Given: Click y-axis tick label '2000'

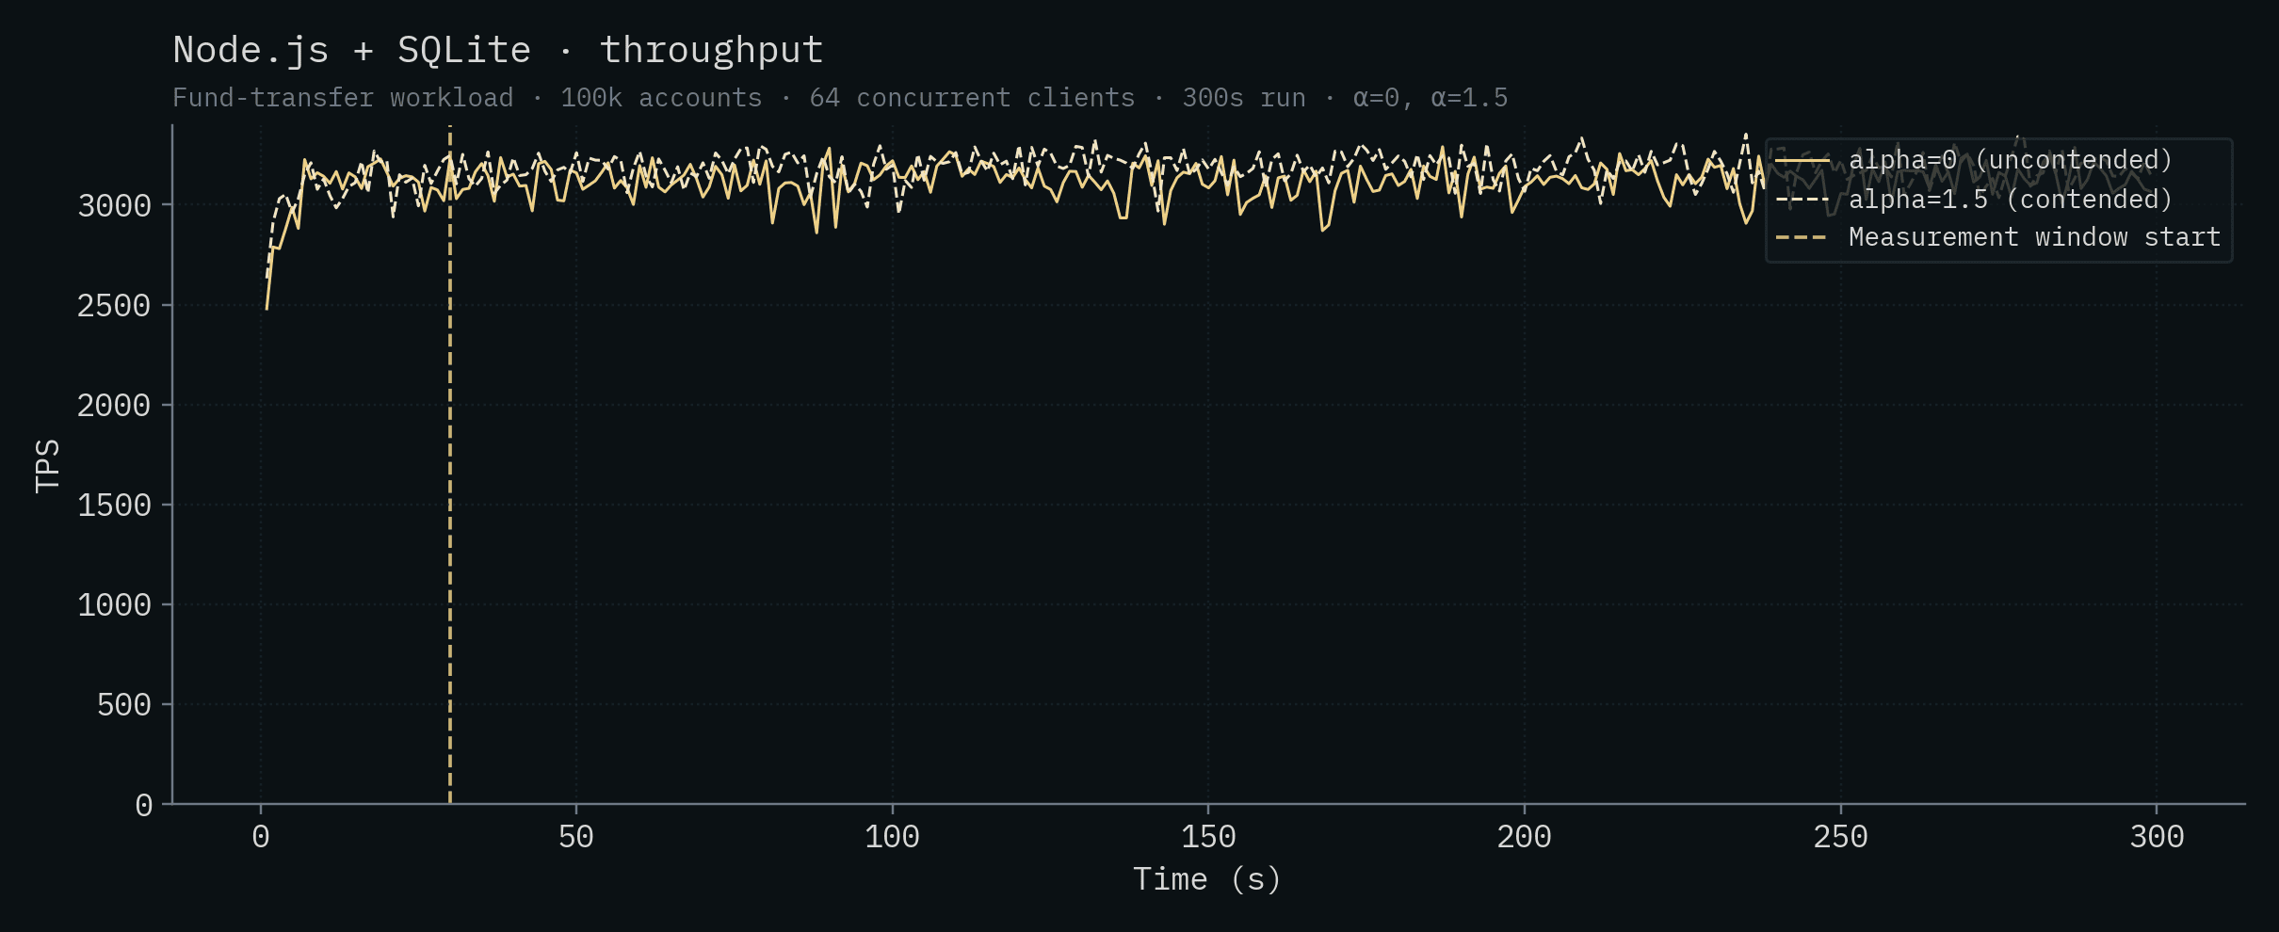Looking at the screenshot, I should tap(114, 405).
